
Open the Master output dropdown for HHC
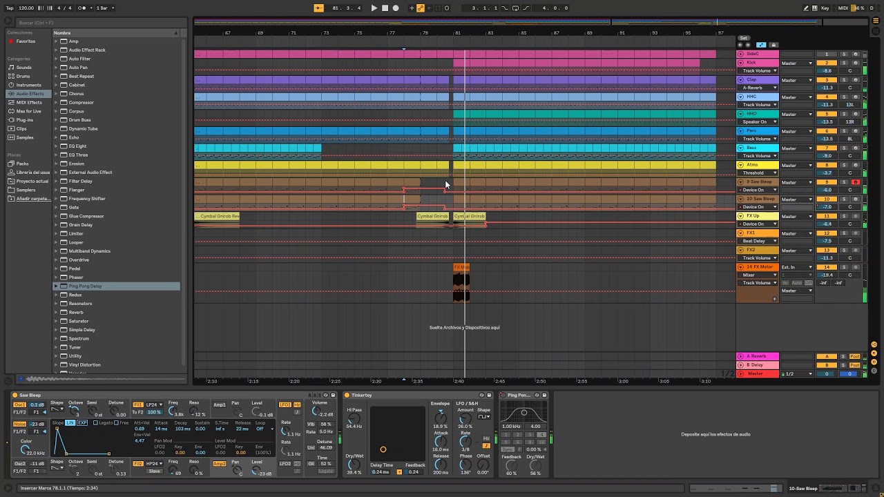click(797, 97)
